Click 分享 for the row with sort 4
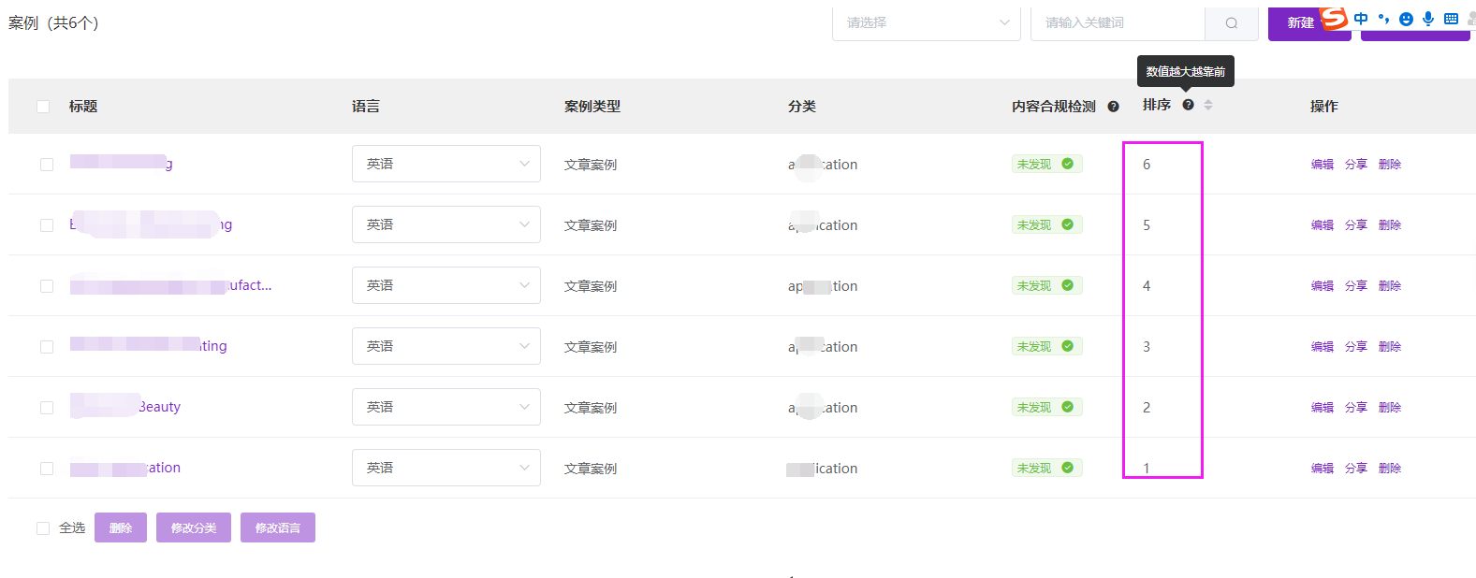Viewport: 1476px width, 578px height. (1355, 286)
